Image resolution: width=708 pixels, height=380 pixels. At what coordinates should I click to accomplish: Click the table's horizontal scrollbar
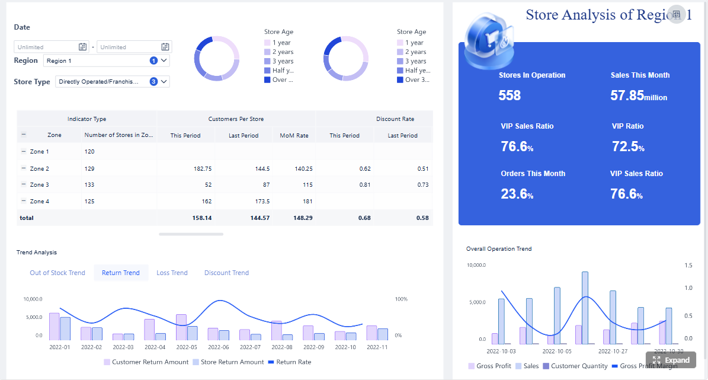(x=191, y=234)
